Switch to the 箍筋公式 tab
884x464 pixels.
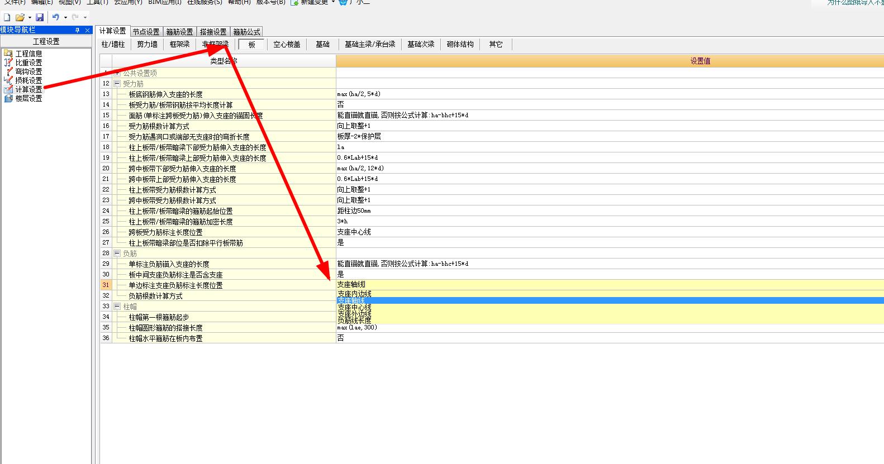tap(247, 32)
